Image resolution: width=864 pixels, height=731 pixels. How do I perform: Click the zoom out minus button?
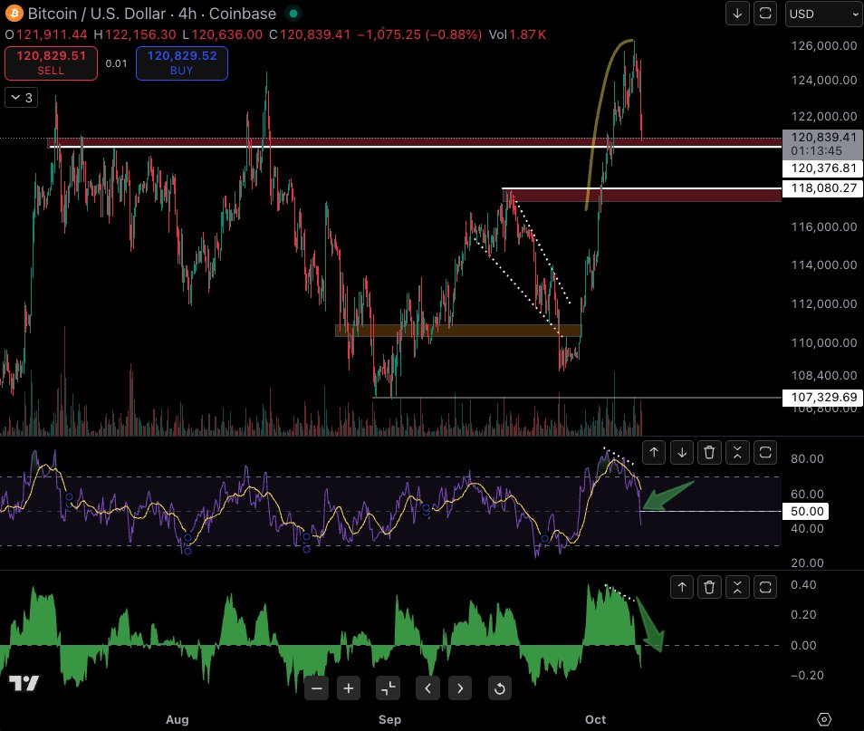[317, 688]
